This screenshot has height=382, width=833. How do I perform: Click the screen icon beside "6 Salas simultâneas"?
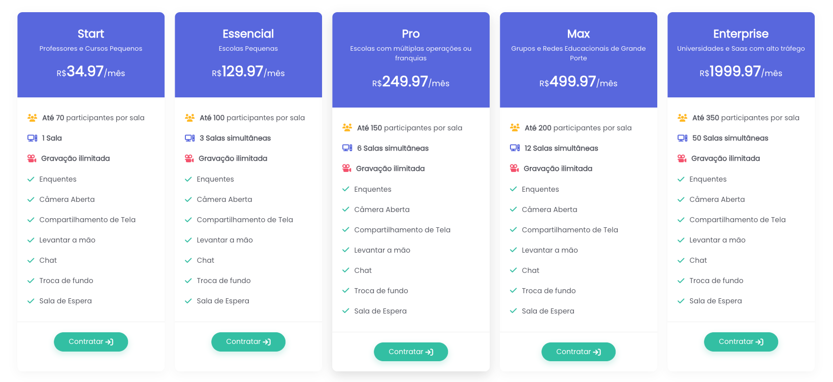pyautogui.click(x=347, y=148)
